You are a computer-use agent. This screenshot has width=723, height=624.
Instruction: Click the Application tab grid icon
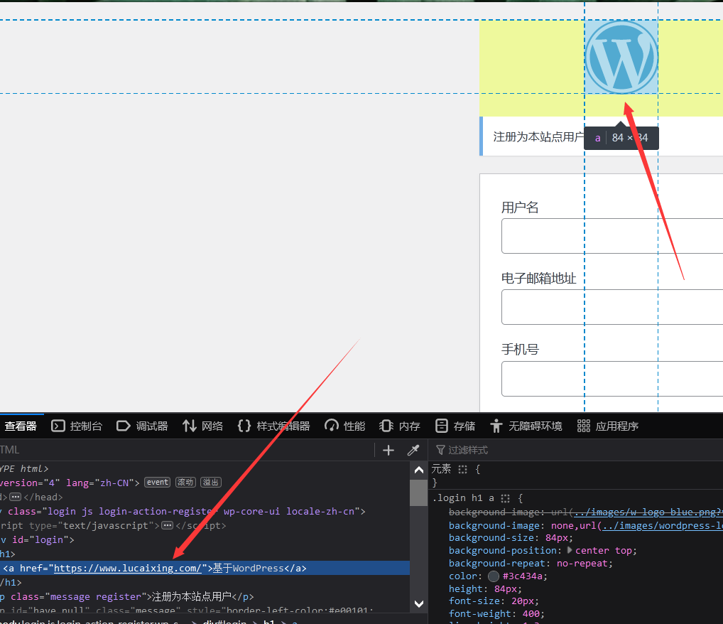point(583,426)
